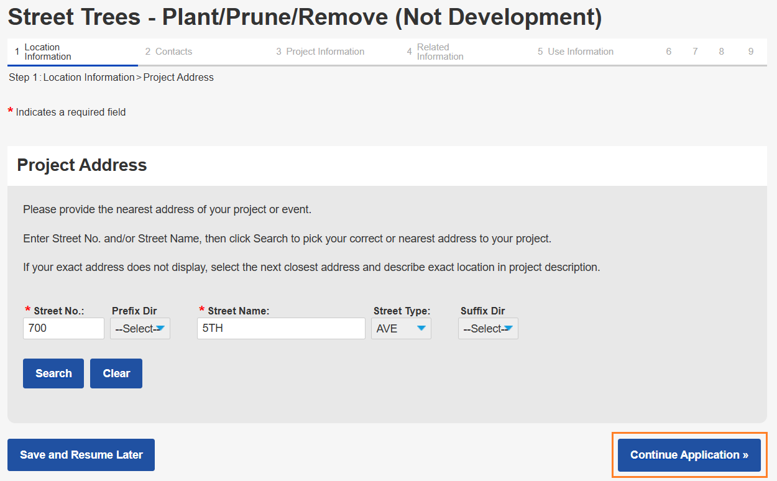Screen dimensions: 777x481
Task: Click the Street Trees page title
Action: [305, 17]
